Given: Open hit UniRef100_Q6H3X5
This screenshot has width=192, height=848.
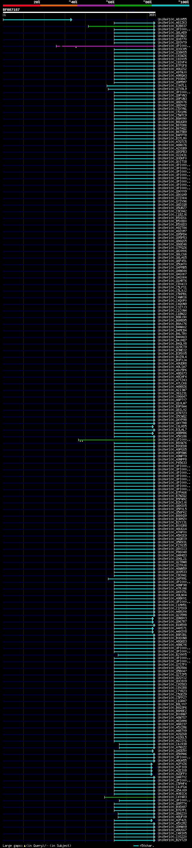Looking at the screenshot, I should (x=172, y=506).
